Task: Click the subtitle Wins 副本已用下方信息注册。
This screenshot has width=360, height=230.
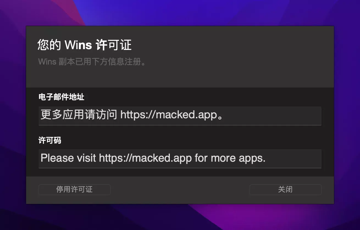Action: coord(92,61)
